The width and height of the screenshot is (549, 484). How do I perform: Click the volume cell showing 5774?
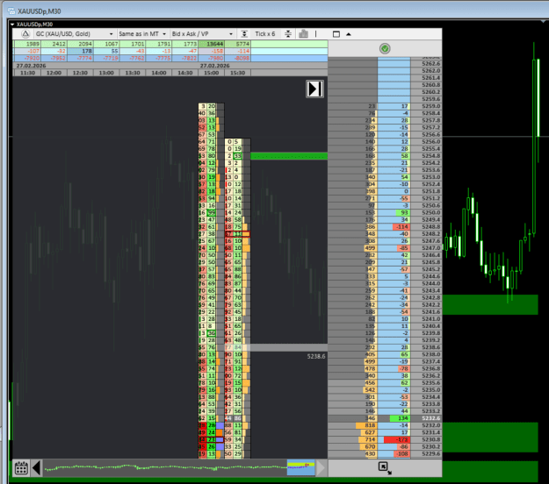(x=237, y=44)
